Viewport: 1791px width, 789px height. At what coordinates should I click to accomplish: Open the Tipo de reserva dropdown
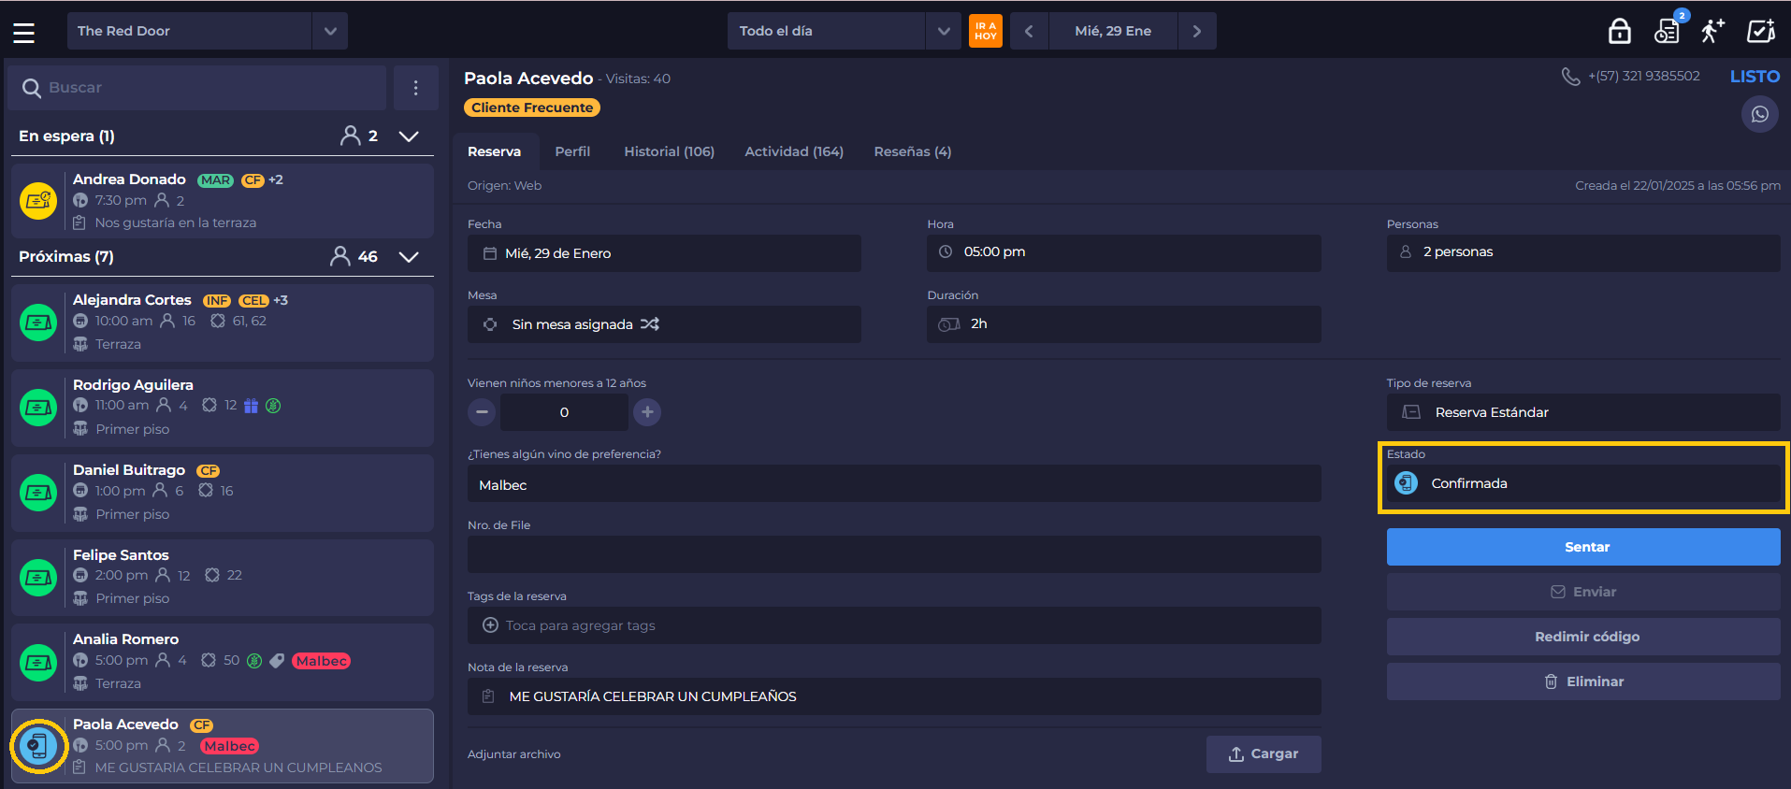click(x=1583, y=412)
